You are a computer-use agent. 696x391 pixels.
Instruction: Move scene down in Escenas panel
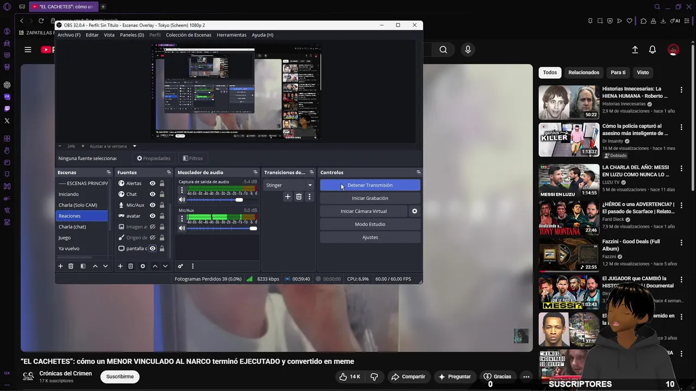pos(105,266)
